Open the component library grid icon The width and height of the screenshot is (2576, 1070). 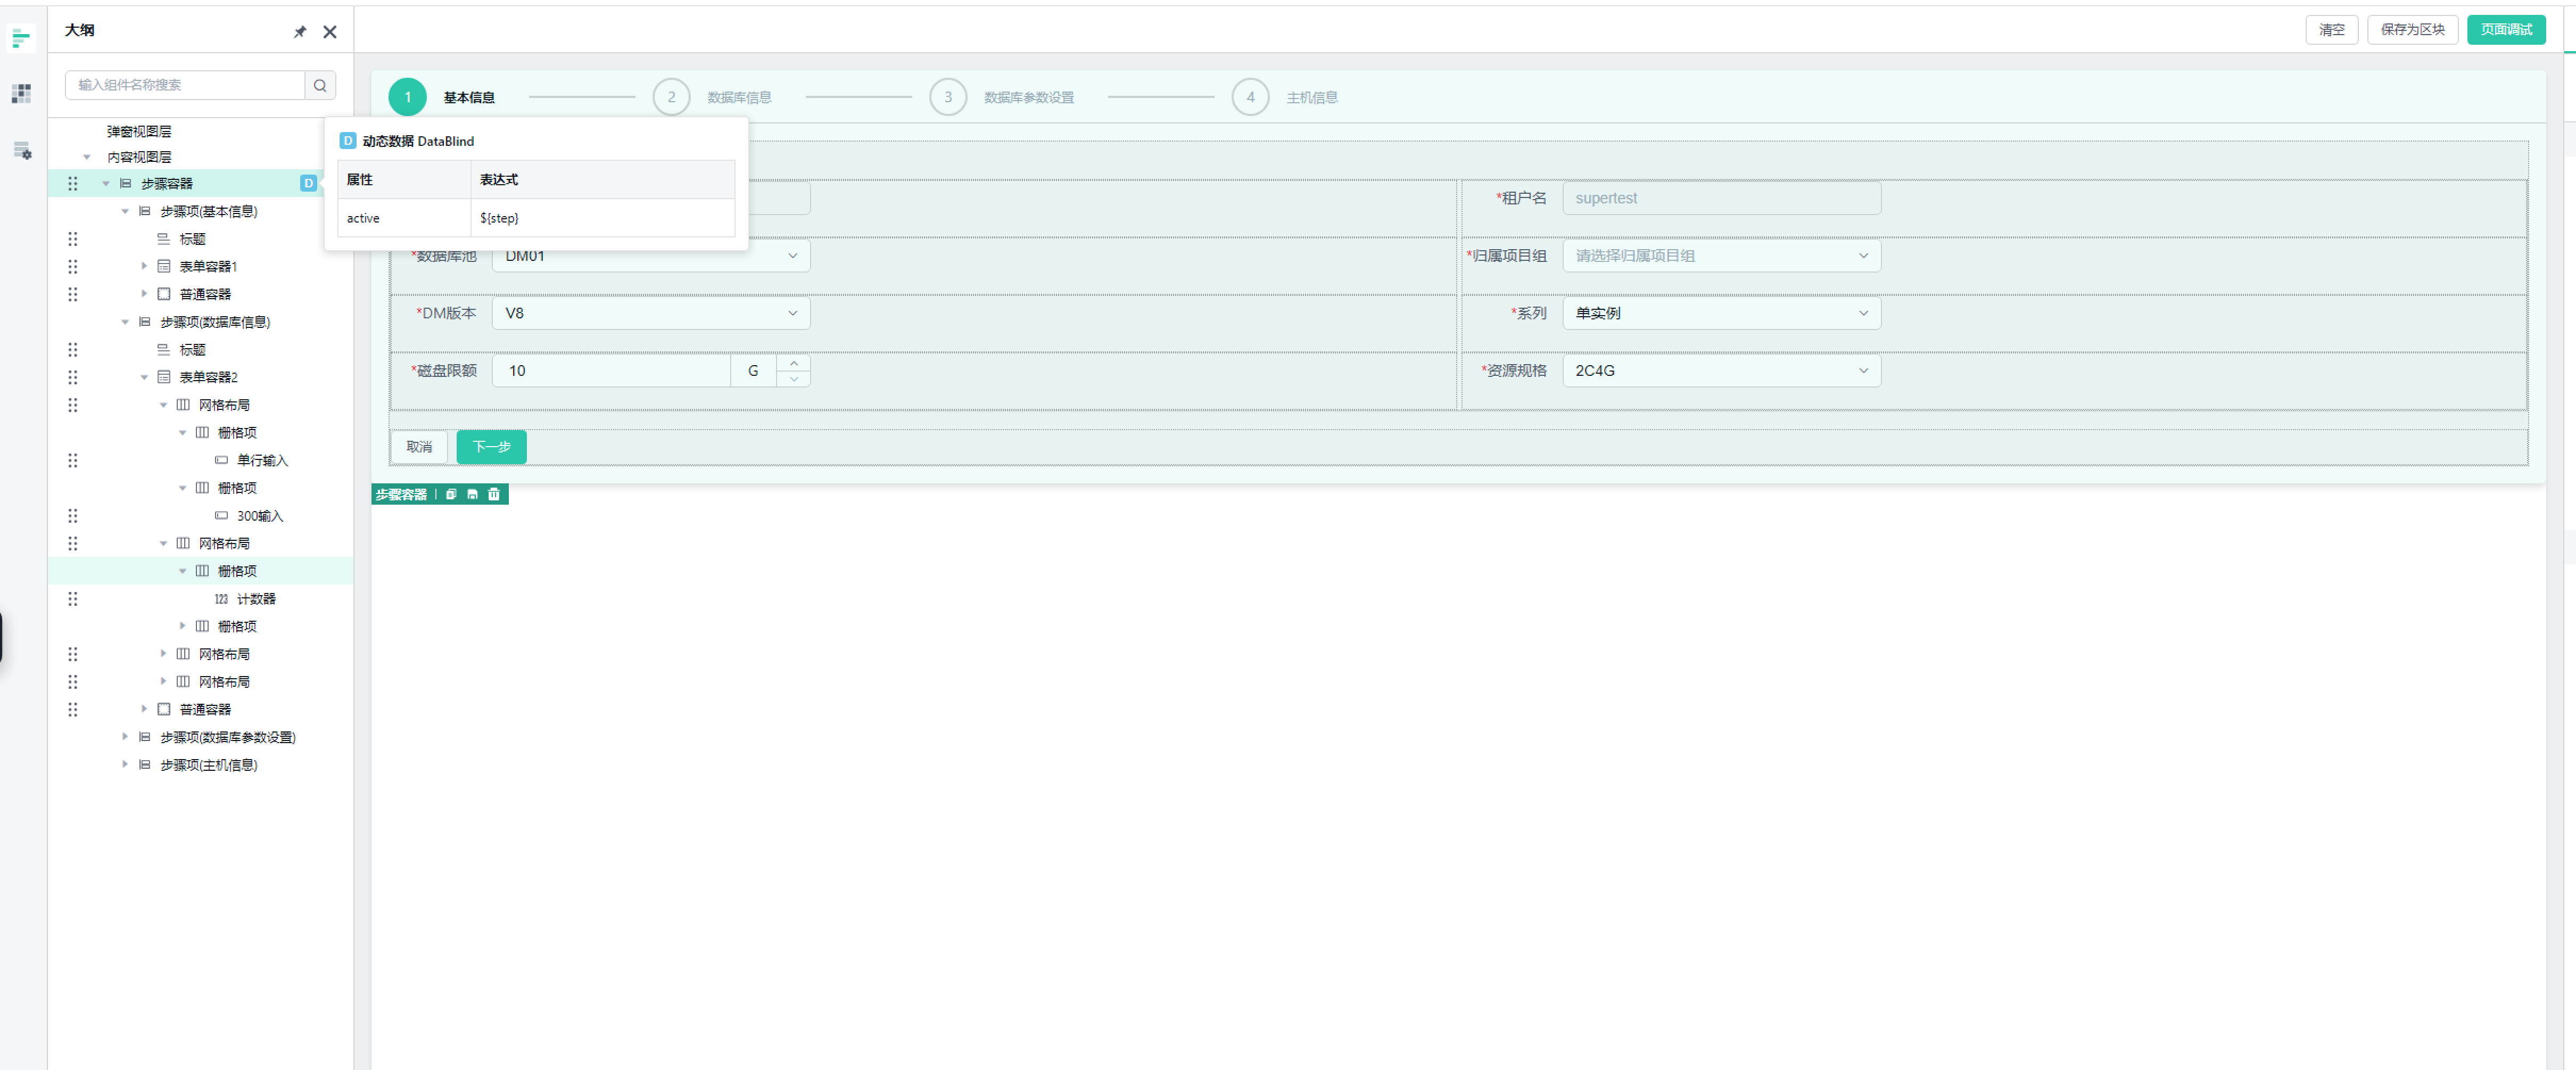click(x=21, y=93)
